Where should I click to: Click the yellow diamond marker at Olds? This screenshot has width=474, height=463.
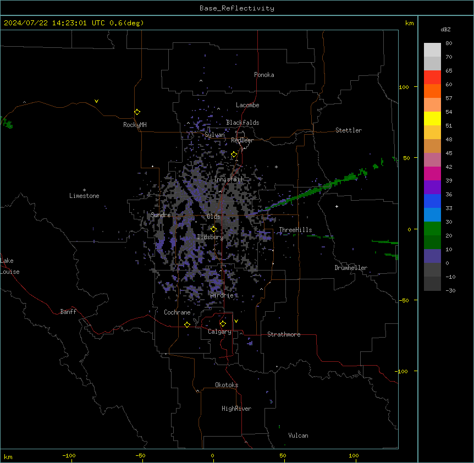[213, 229]
